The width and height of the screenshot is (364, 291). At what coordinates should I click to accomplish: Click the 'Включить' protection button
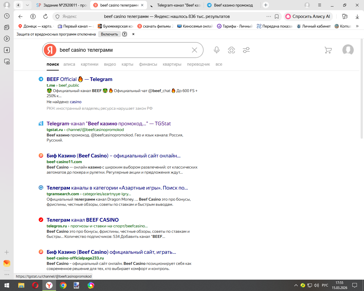coord(109,34)
